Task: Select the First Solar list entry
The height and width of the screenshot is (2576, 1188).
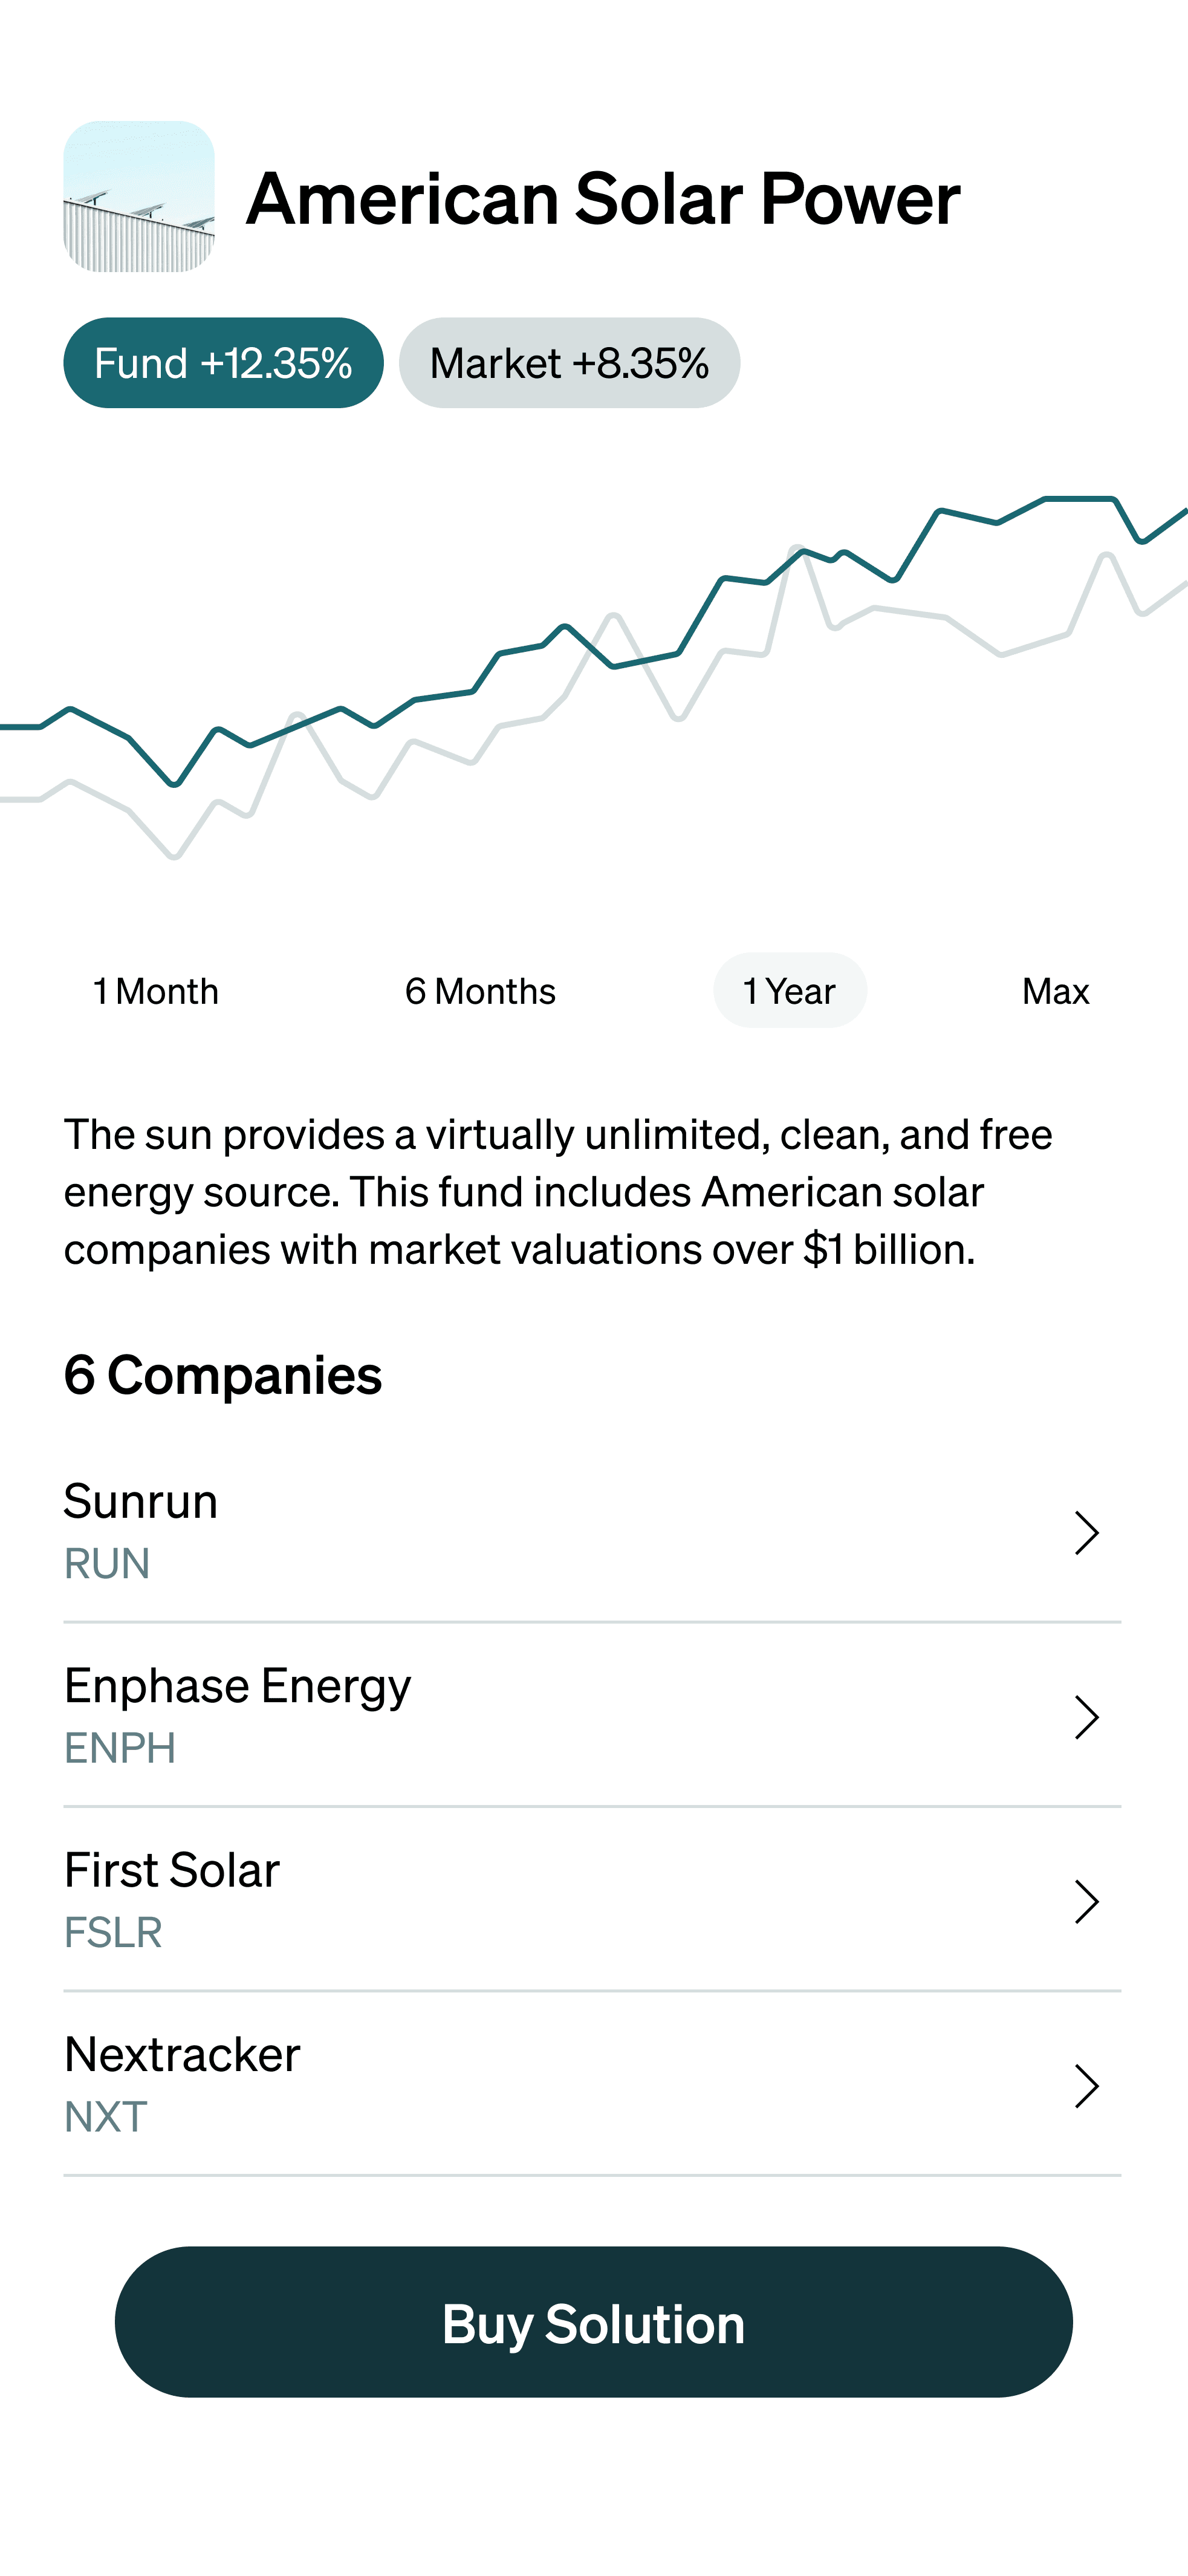Action: coord(172,1871)
